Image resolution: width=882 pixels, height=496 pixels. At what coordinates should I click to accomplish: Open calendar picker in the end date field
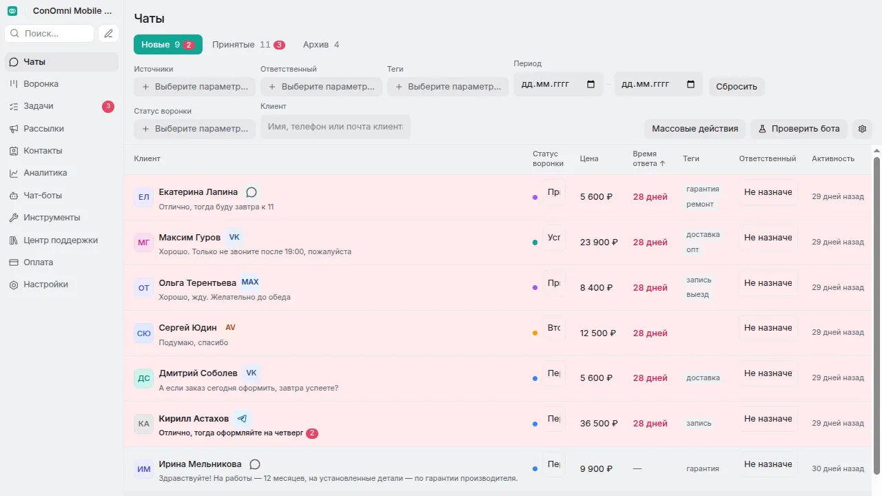coord(691,84)
